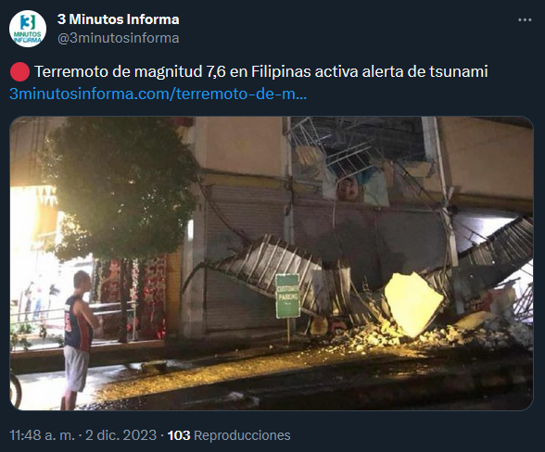Click the 103 view count number
545x452 pixels.
point(179,435)
